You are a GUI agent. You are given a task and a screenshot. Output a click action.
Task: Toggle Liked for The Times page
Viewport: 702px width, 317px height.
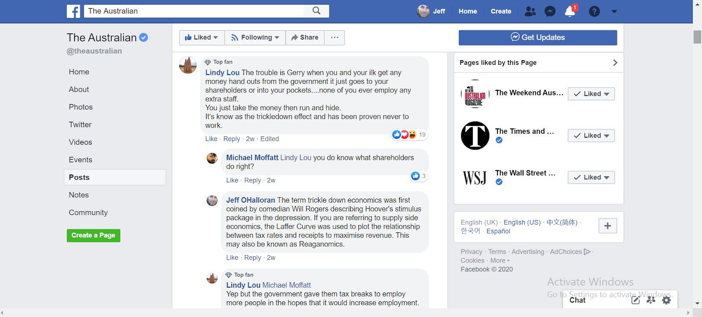pyautogui.click(x=591, y=135)
